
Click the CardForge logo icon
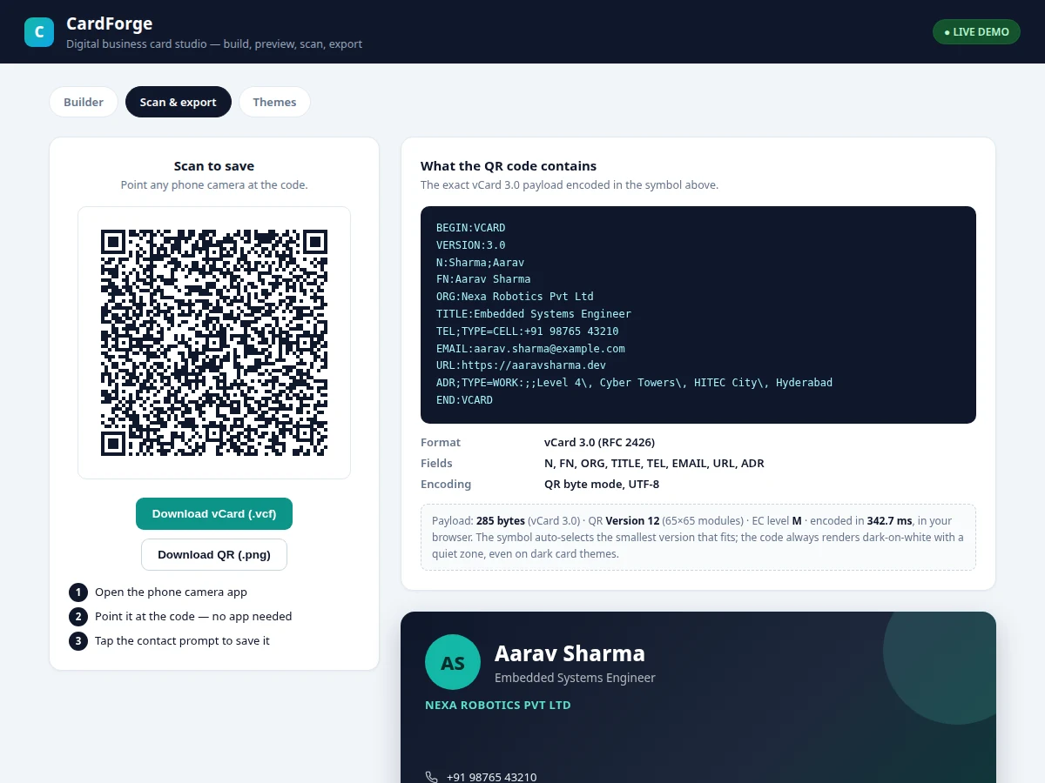[38, 32]
